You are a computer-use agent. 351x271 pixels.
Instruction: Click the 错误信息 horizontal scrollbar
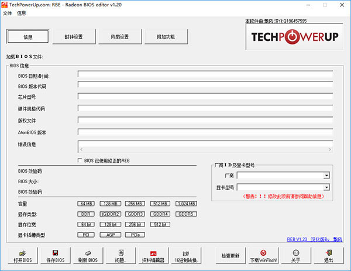tap(205, 150)
